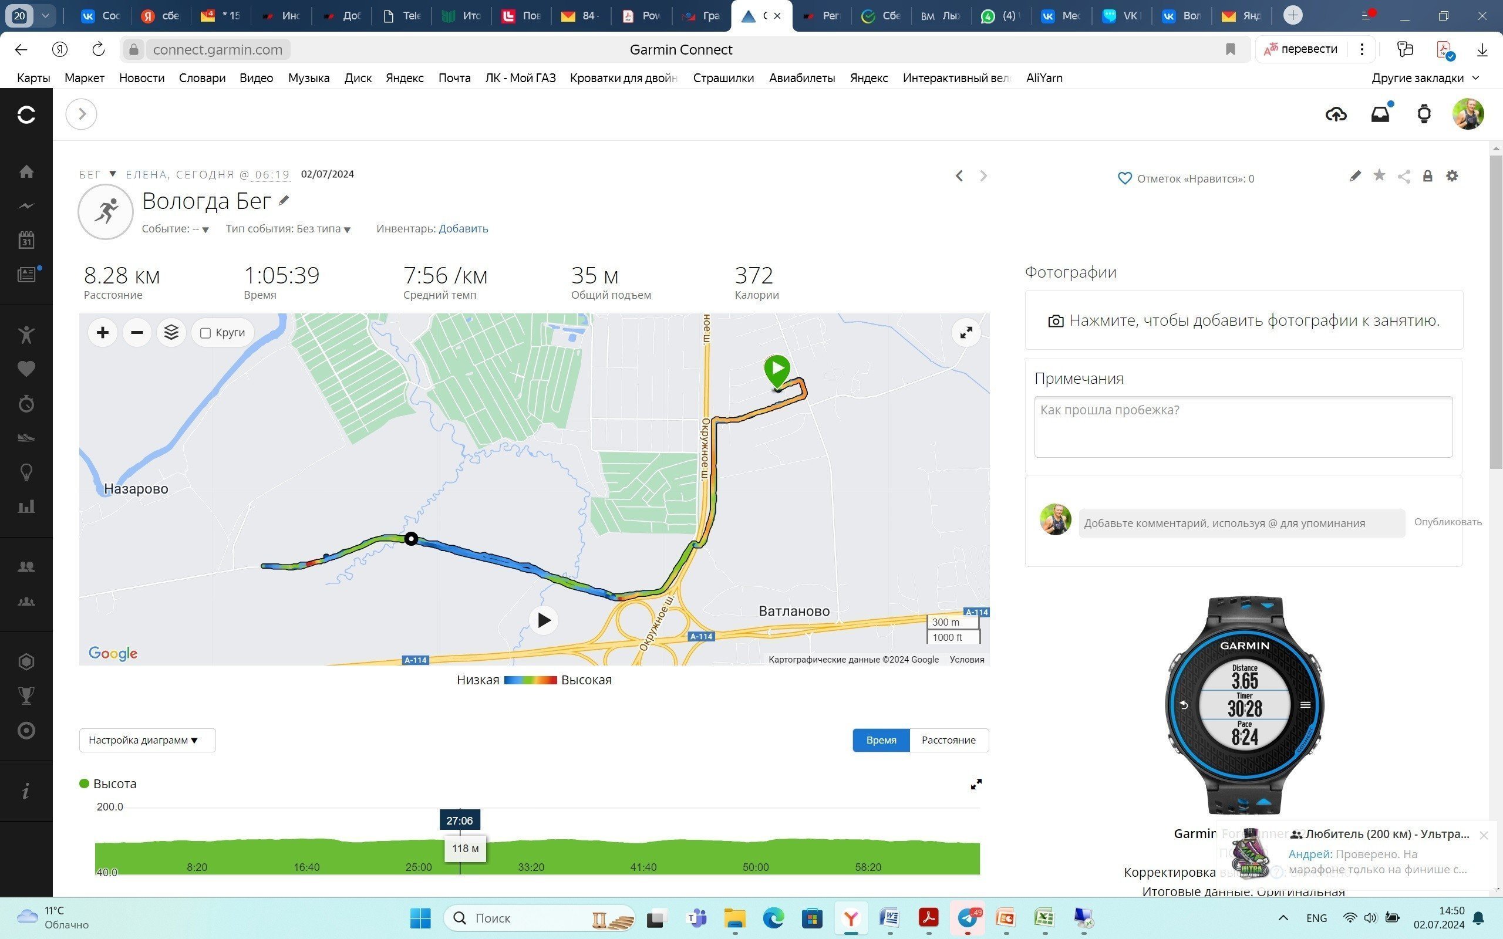Open privacy lock icon for activity

pos(1428,177)
